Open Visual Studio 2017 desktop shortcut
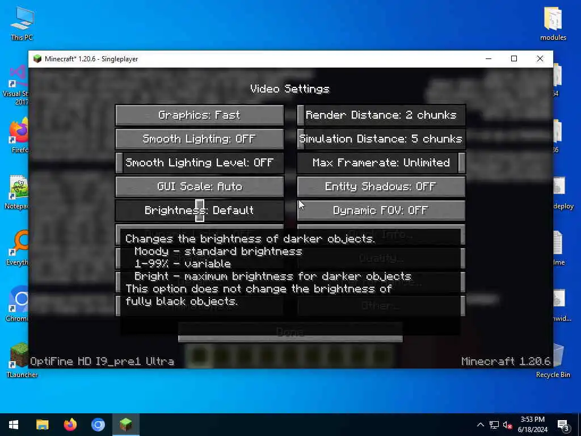 15,85
